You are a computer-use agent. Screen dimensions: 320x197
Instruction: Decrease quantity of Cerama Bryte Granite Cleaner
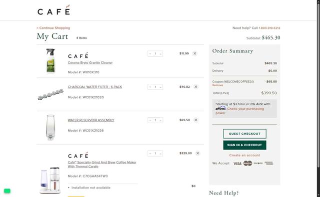(x=150, y=54)
